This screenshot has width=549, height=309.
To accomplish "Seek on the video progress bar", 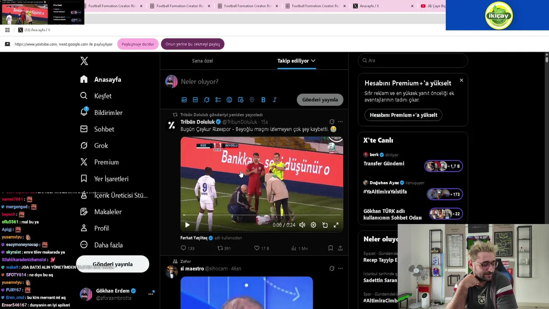I will 262,215.
